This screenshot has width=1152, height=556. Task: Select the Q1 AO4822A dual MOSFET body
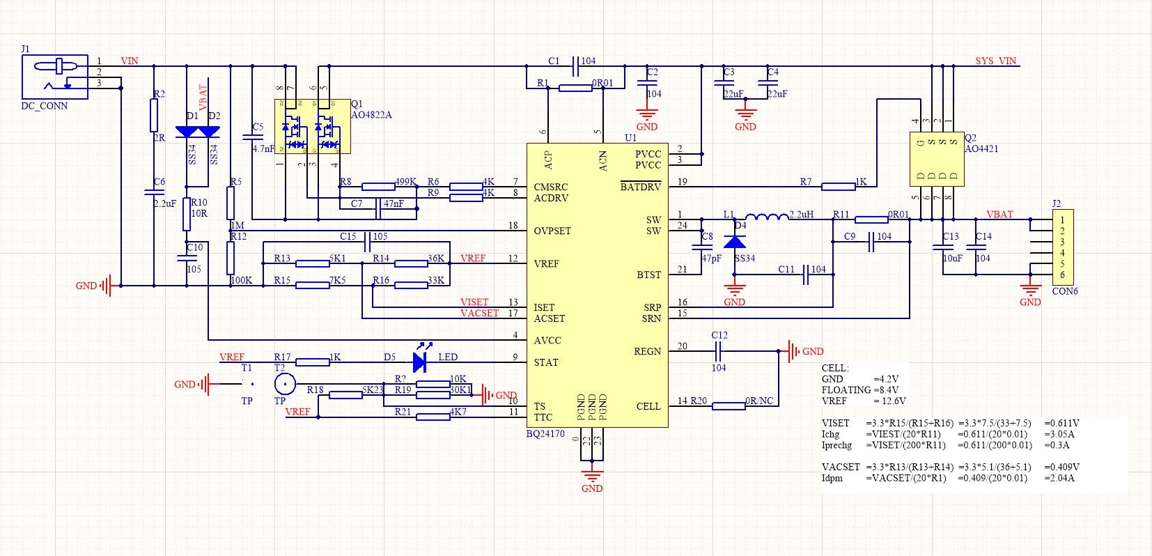313,126
